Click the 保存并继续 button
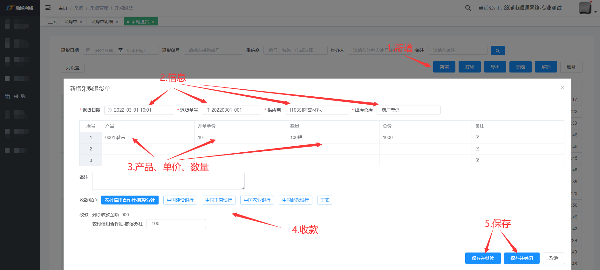600x270 pixels. 483,258
